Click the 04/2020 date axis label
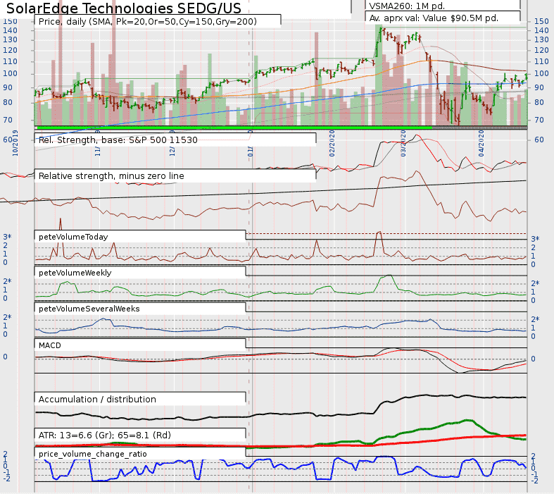 point(481,144)
